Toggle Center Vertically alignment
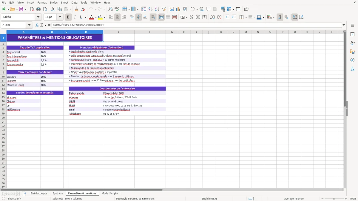Image resolution: width=358 pixels, height=201 pixels. [x=139, y=17]
